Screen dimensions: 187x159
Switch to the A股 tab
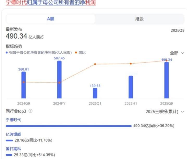coord(50,19)
